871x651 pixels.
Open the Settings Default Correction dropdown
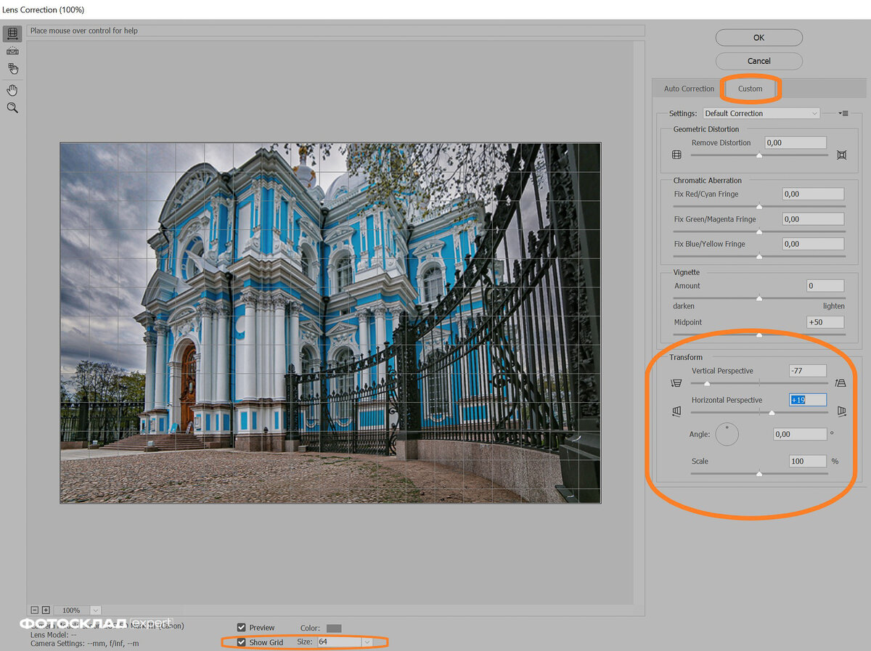point(761,113)
